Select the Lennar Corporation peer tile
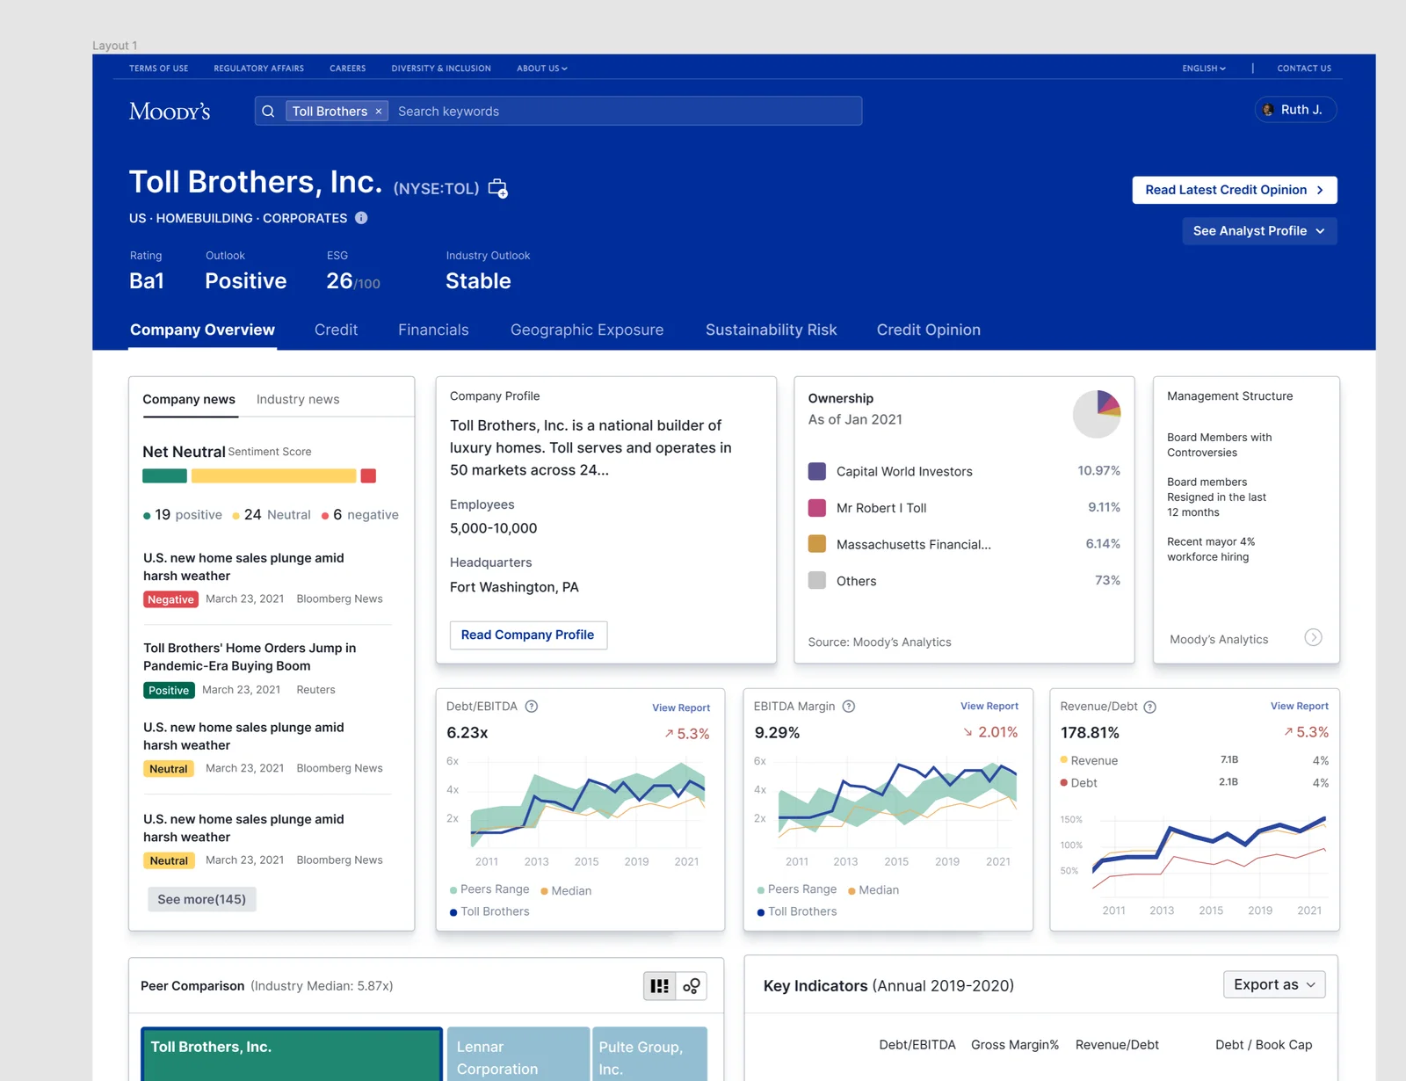This screenshot has height=1081, width=1406. [x=518, y=1055]
